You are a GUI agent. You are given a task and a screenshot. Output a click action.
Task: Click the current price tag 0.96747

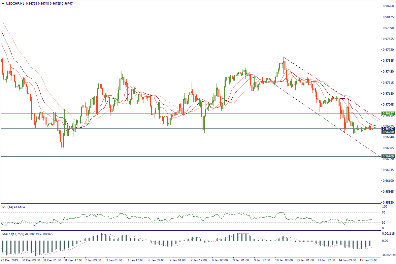pos(388,128)
